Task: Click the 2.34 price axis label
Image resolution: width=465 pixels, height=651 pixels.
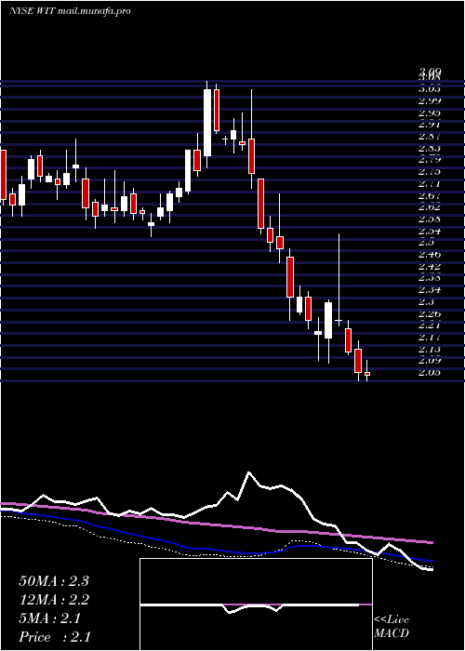Action: (430, 290)
